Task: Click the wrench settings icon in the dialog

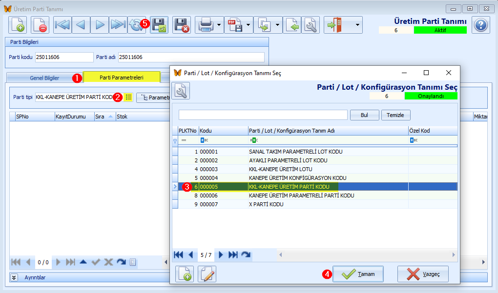Action: coord(181,91)
